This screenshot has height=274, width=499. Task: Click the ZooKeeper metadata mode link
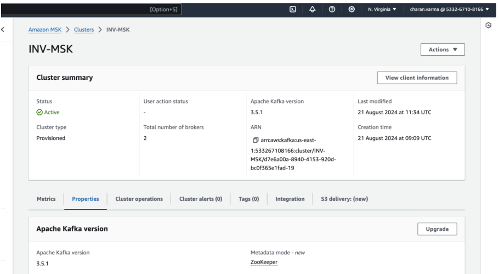click(264, 263)
